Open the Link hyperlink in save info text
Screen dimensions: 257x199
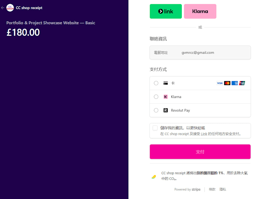(204, 134)
